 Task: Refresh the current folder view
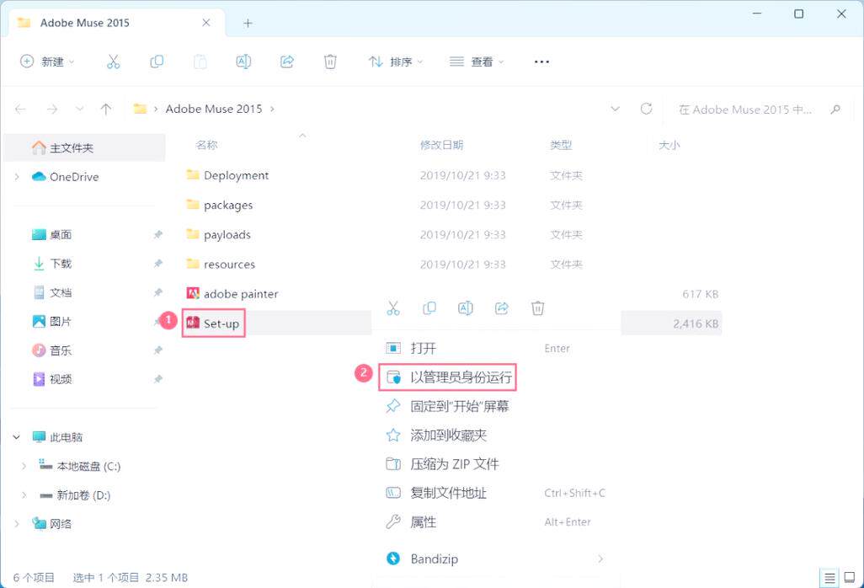647,109
